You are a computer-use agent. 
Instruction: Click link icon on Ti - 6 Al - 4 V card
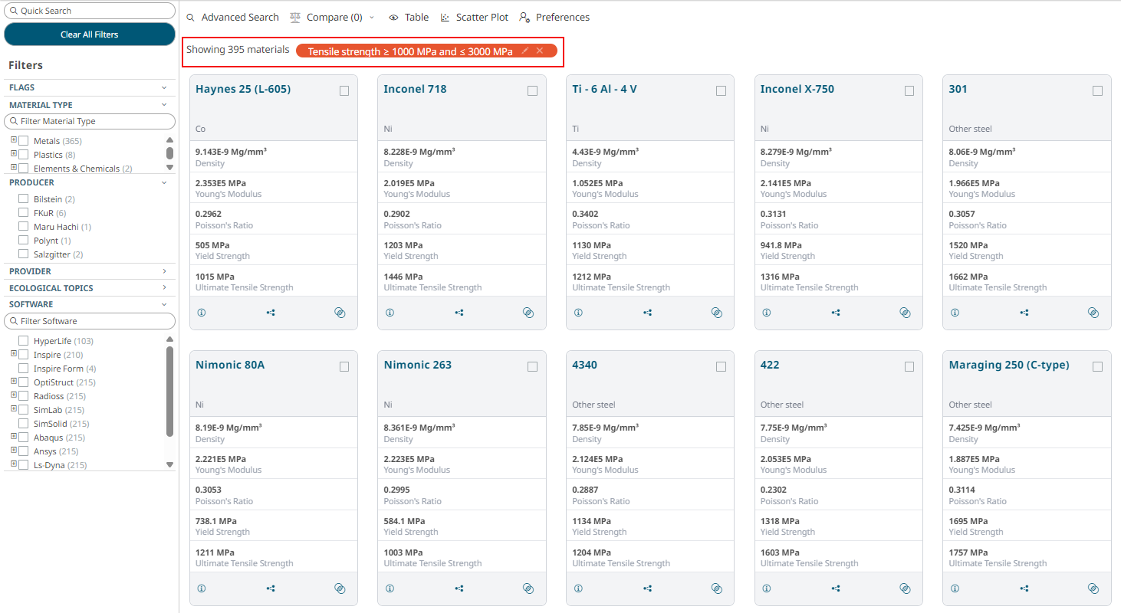717,313
